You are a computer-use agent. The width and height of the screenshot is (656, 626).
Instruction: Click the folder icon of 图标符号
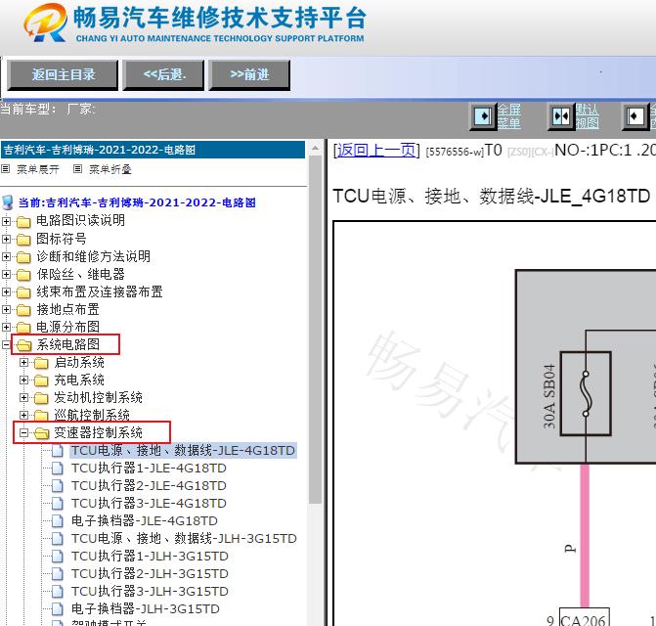tap(23, 240)
